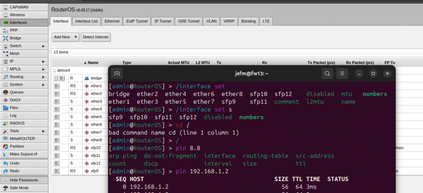Viewport: 423px width, 193px height.
Task: Expand the System submenu
Action: 43,85
